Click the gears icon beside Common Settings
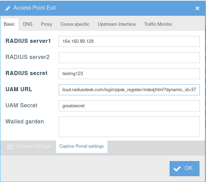This screenshot has height=182, width=206. (10, 147)
